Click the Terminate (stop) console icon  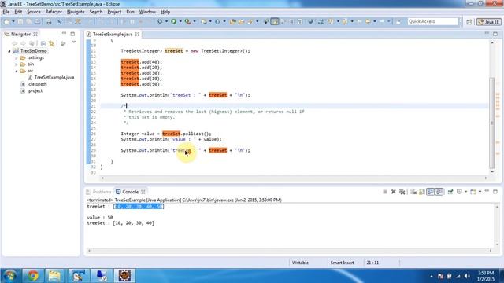pyautogui.click(x=385, y=192)
